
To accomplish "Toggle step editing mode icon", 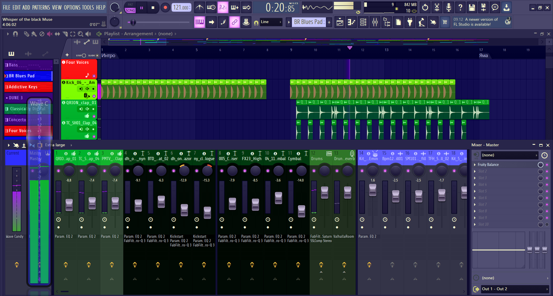I will (223, 22).
